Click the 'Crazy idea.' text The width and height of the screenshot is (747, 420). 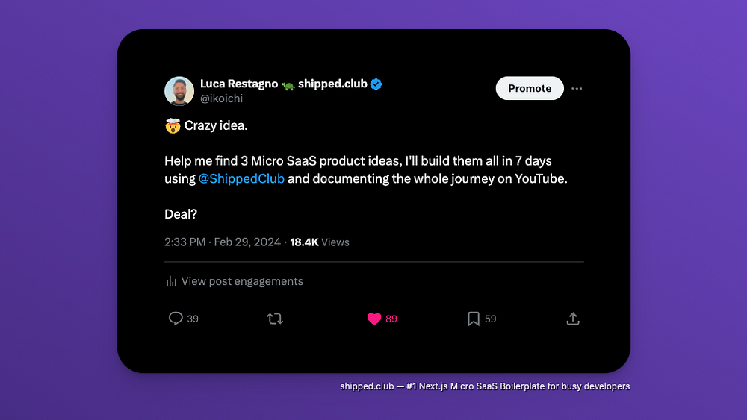pyautogui.click(x=216, y=125)
